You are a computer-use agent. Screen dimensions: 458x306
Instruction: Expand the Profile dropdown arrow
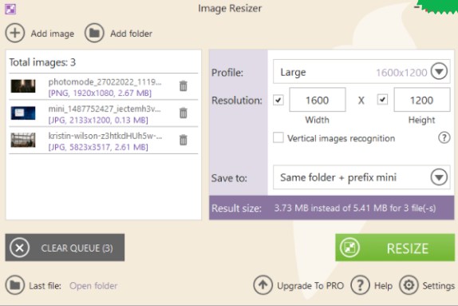[x=439, y=71]
